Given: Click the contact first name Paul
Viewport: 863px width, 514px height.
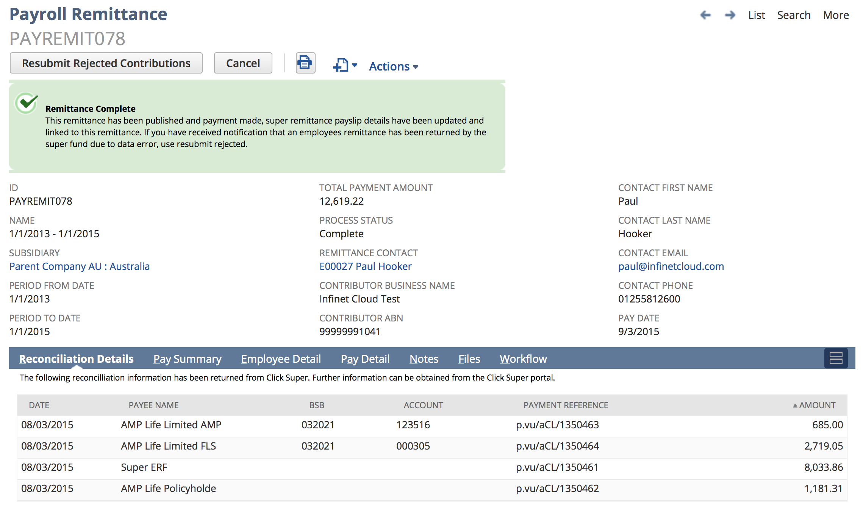Looking at the screenshot, I should 628,201.
